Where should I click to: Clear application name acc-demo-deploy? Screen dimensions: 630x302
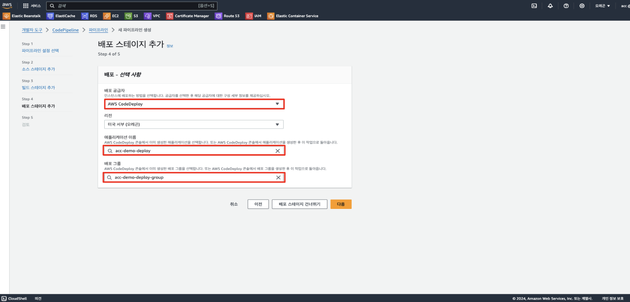277,151
